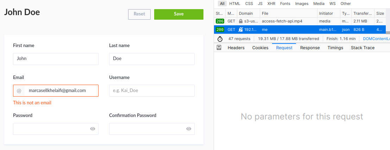Sort by the File column header
The width and height of the screenshot is (390, 150).
click(x=289, y=13)
